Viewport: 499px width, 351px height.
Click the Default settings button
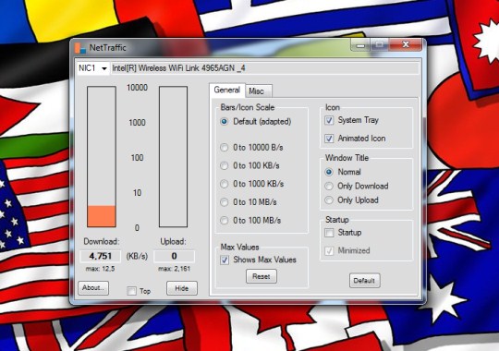(x=364, y=281)
